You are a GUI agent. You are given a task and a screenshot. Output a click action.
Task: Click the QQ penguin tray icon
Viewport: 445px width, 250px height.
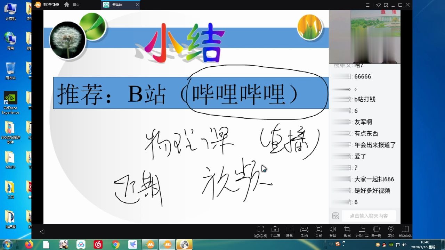tap(384, 244)
